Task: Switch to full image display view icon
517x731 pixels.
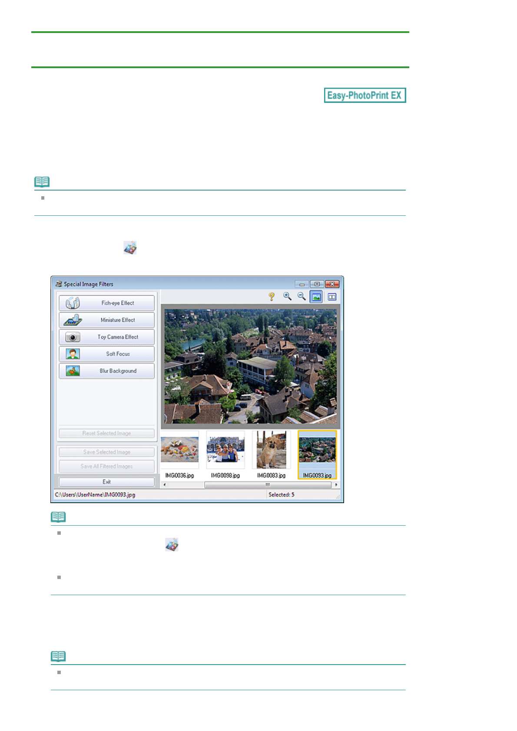Action: tap(316, 297)
